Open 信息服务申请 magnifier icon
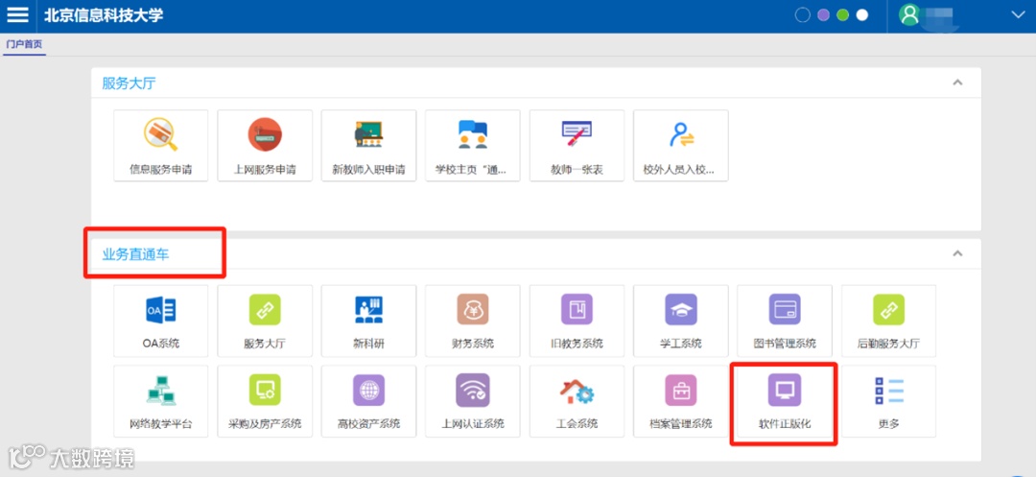 (x=160, y=134)
